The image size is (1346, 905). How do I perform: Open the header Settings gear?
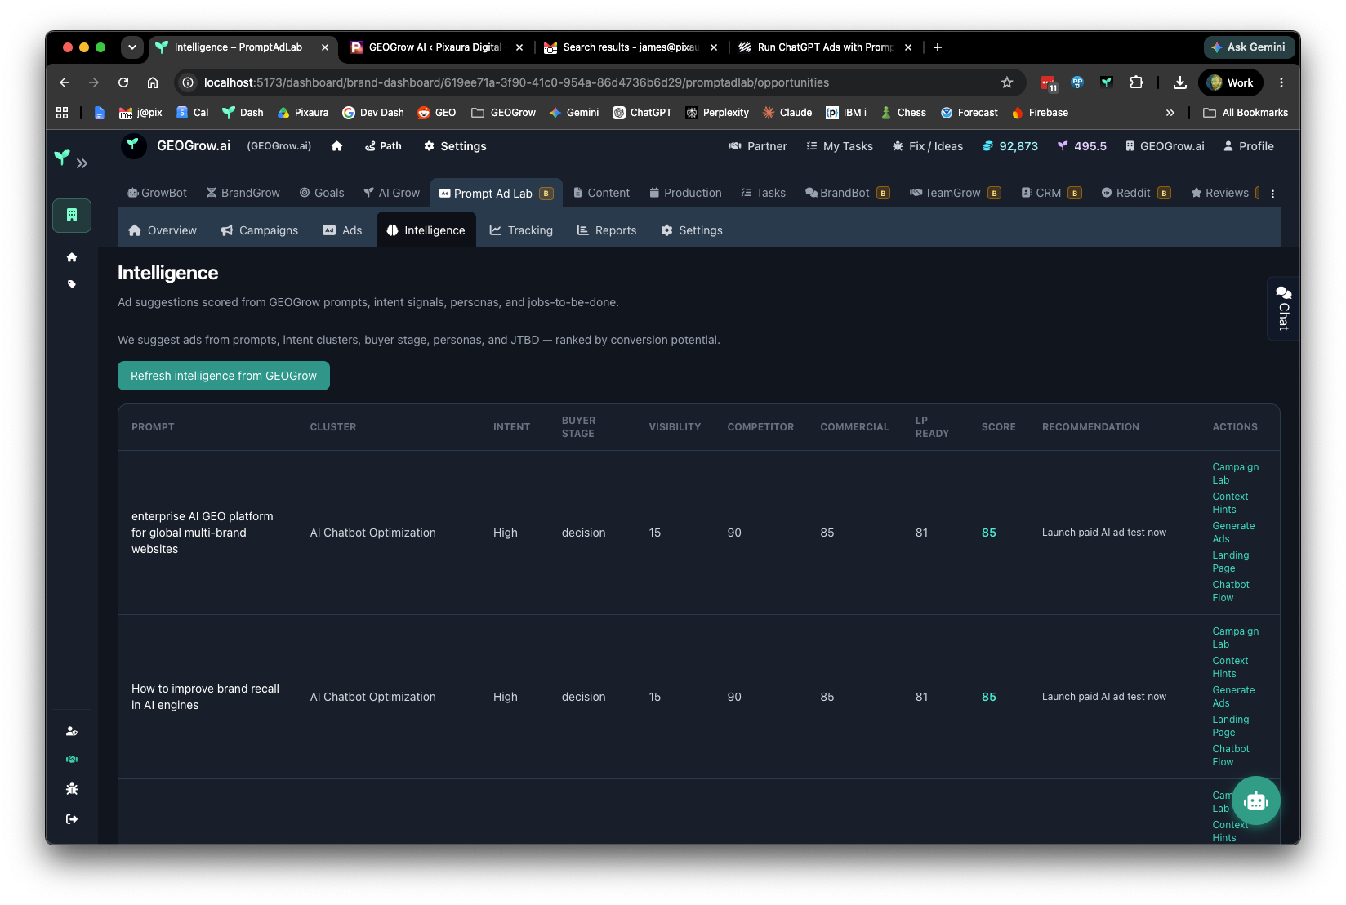tap(455, 146)
